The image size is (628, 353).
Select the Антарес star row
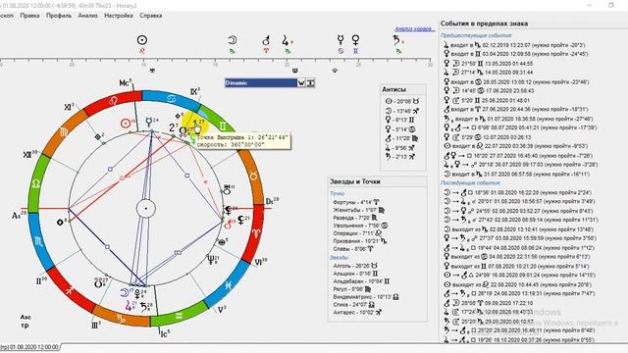(357, 312)
